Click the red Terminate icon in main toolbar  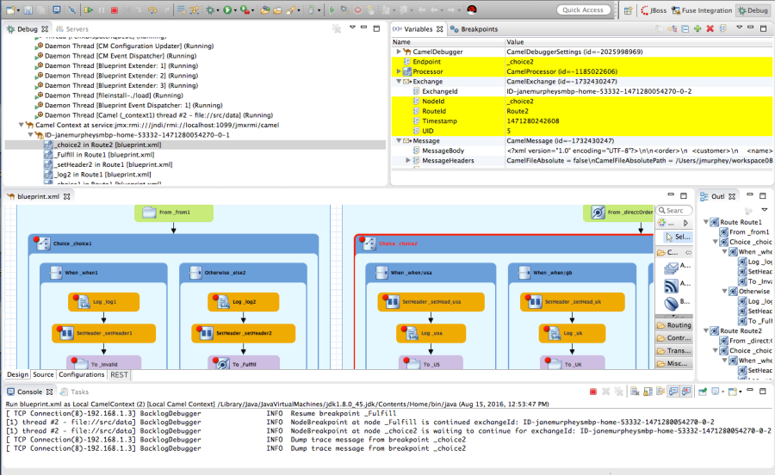point(115,9)
